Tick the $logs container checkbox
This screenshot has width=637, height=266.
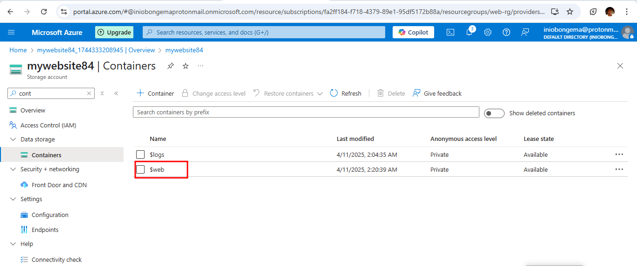tap(140, 154)
